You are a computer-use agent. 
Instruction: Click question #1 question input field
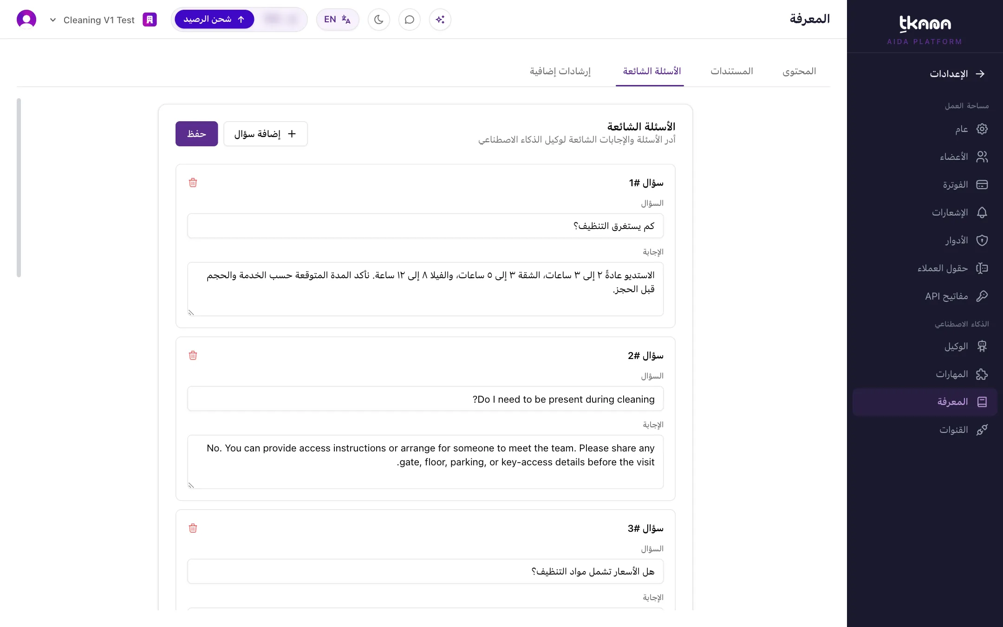click(x=425, y=226)
